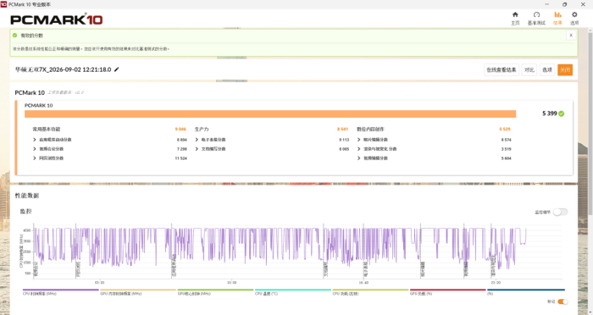Click the Compare (对比) button
Viewport: 593px width, 315px height.
529,69
